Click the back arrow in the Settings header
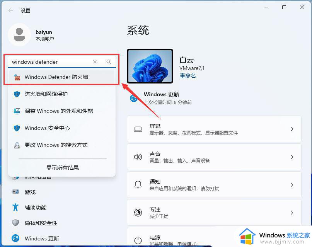 tap(11, 10)
